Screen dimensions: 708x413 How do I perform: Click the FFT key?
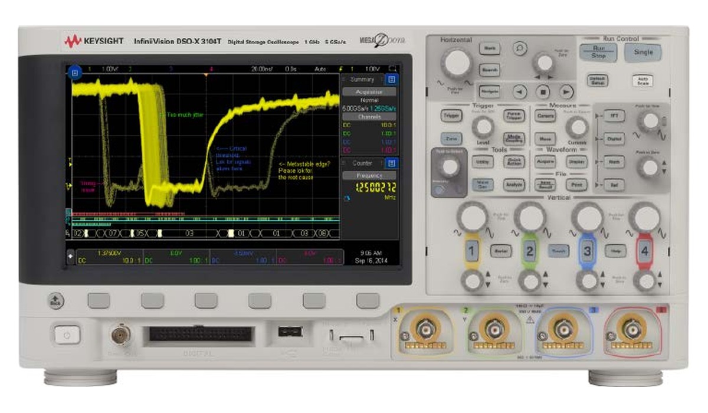tap(614, 116)
